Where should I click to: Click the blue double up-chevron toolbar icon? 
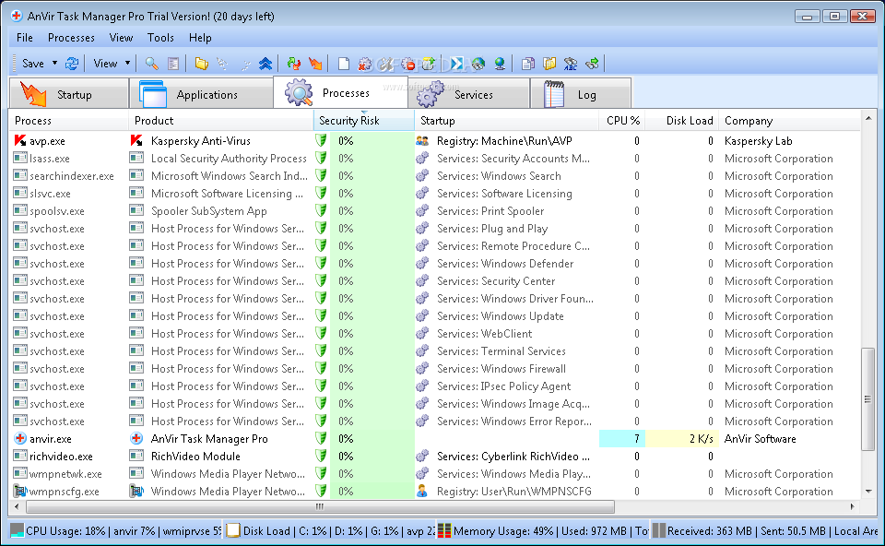tap(265, 64)
